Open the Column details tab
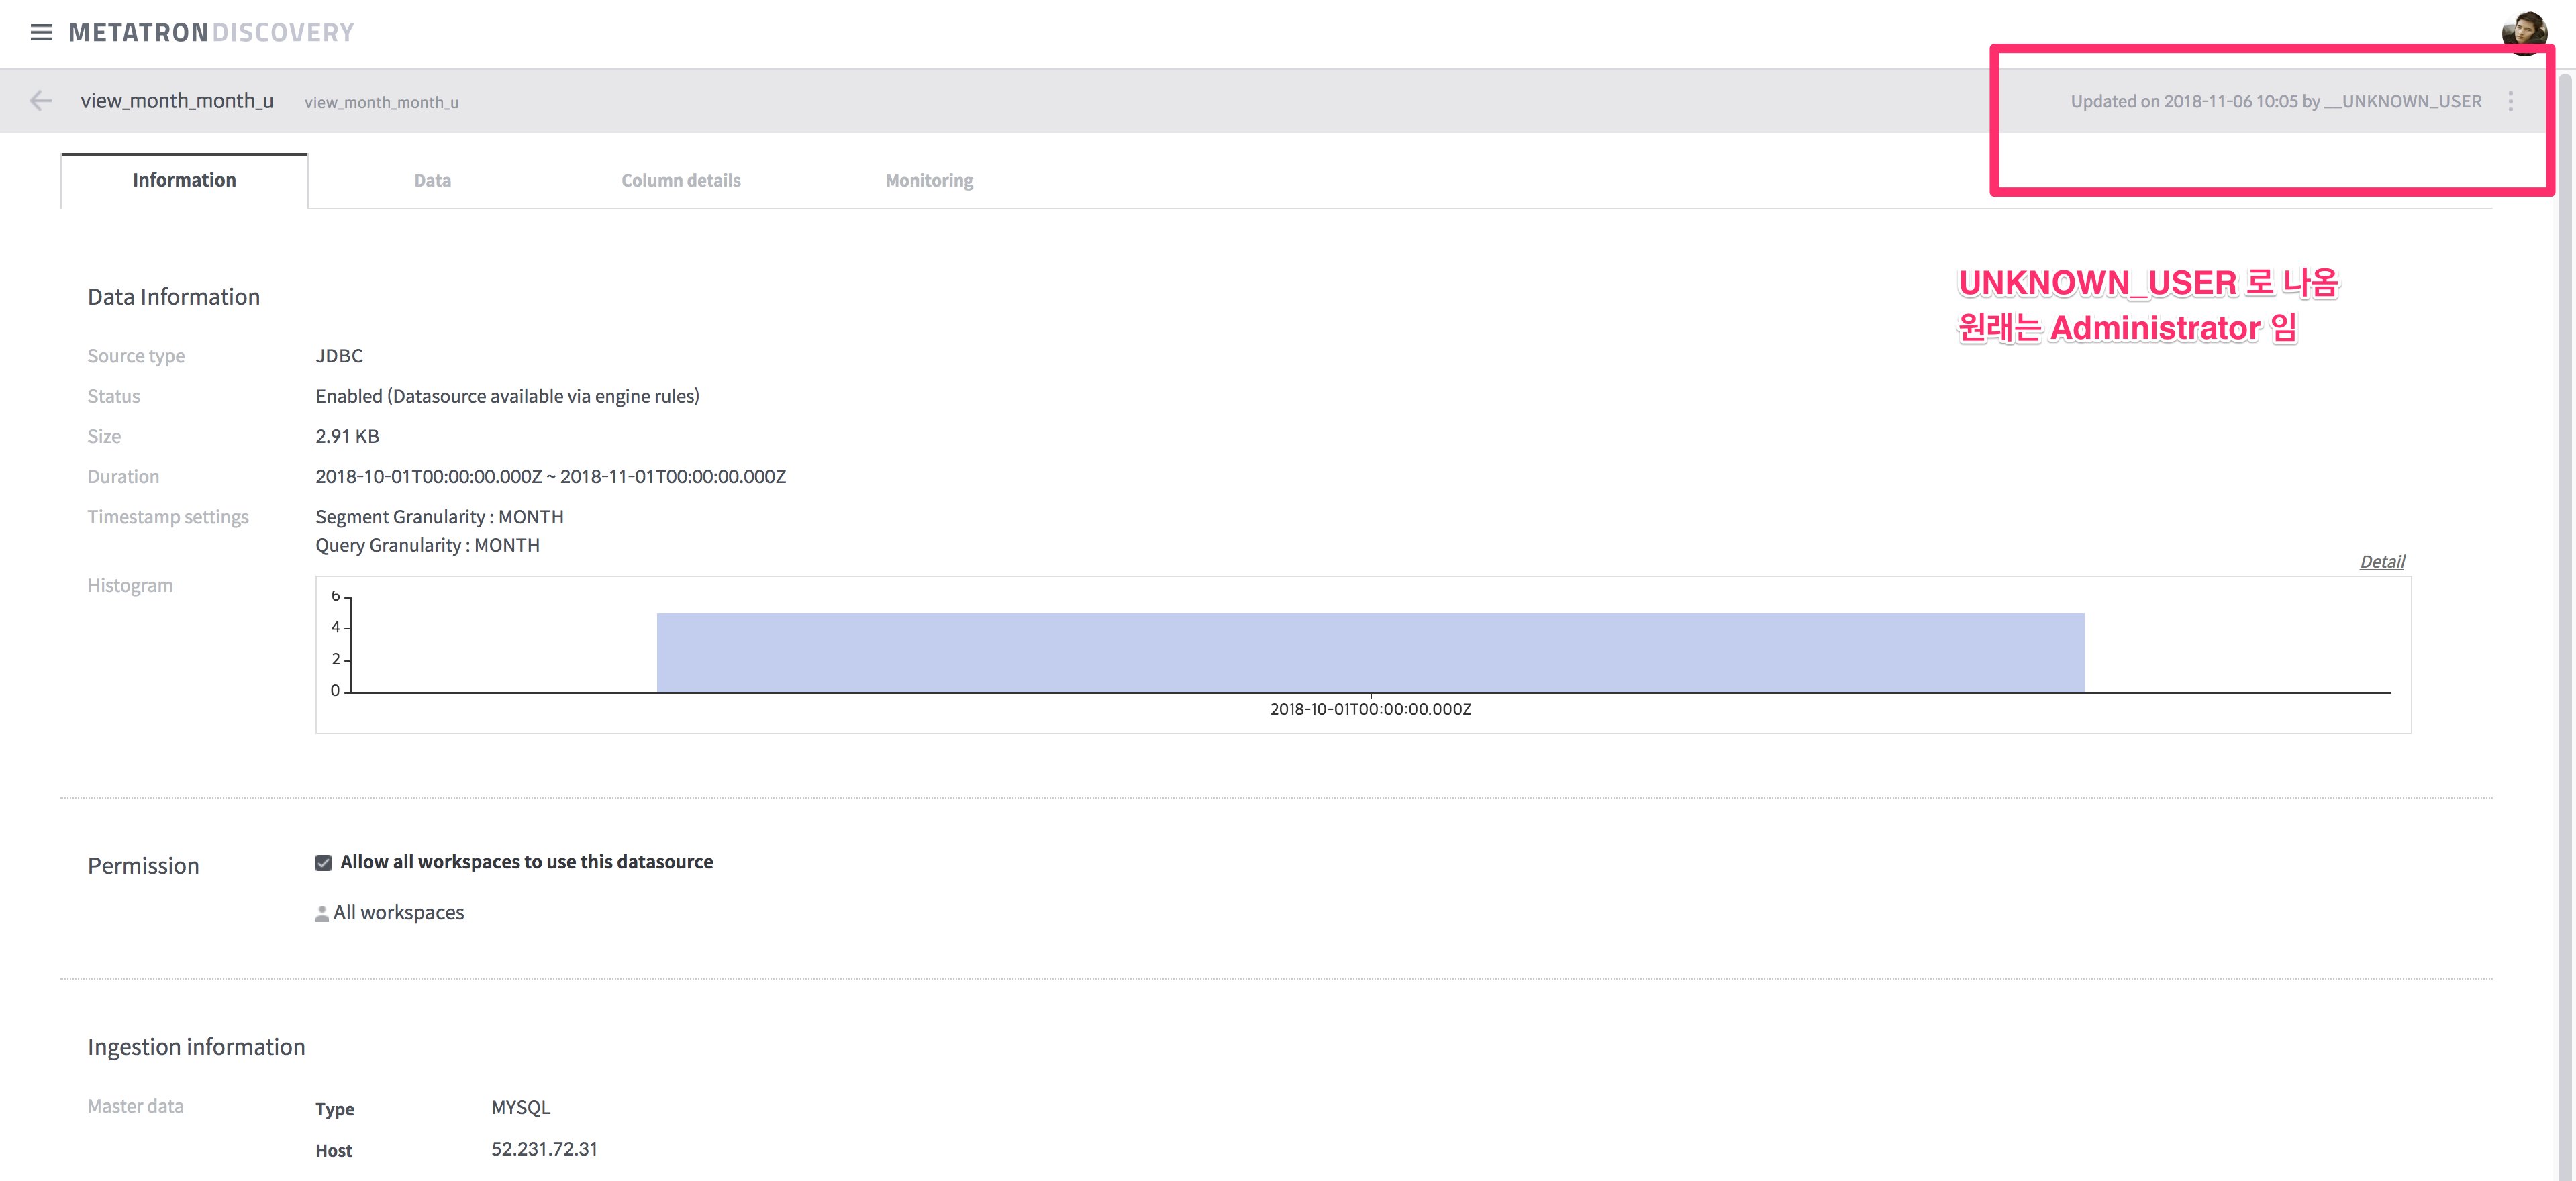The image size is (2576, 1181). click(681, 180)
